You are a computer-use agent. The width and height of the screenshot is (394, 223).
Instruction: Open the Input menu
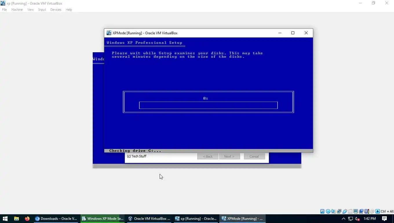click(x=42, y=10)
